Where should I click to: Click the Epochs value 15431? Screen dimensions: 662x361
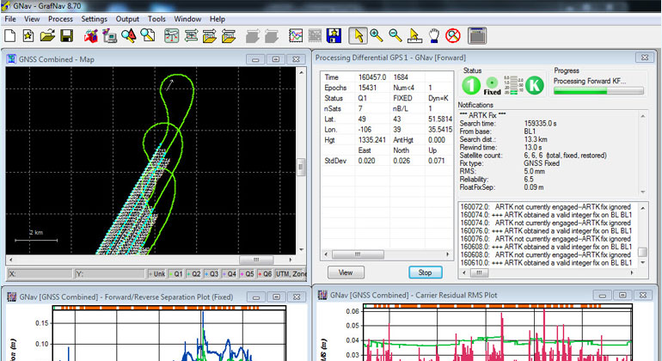(x=367, y=88)
